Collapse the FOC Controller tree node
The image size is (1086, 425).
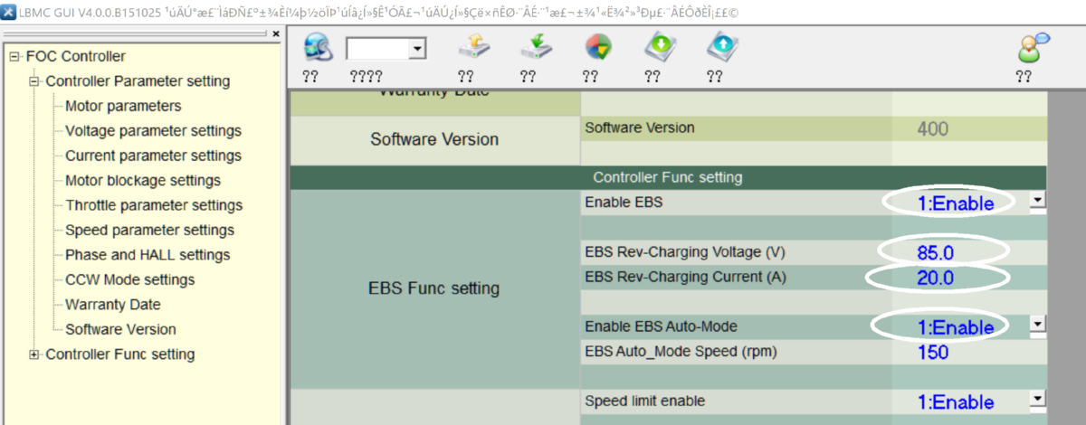tap(14, 57)
